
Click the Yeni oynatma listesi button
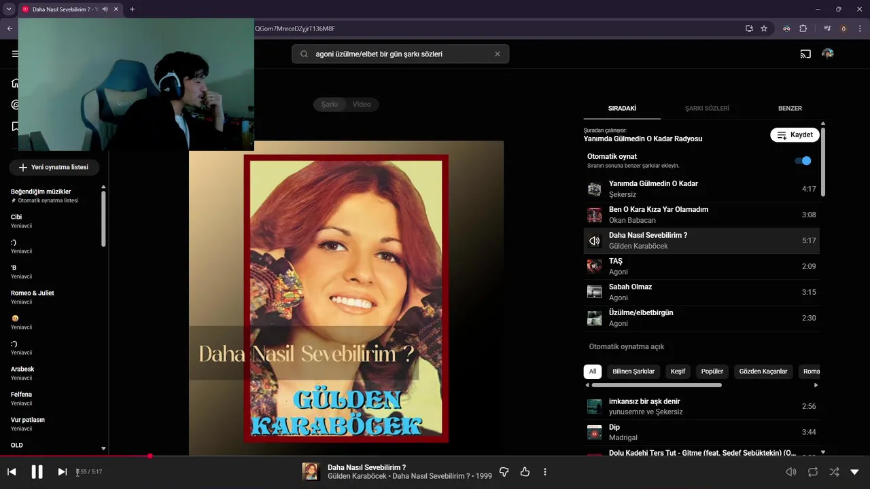(x=54, y=167)
